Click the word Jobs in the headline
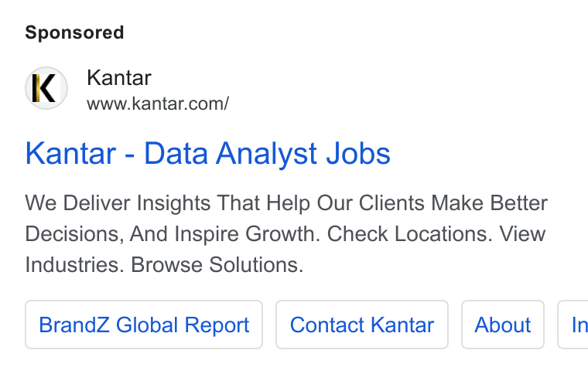 [358, 153]
